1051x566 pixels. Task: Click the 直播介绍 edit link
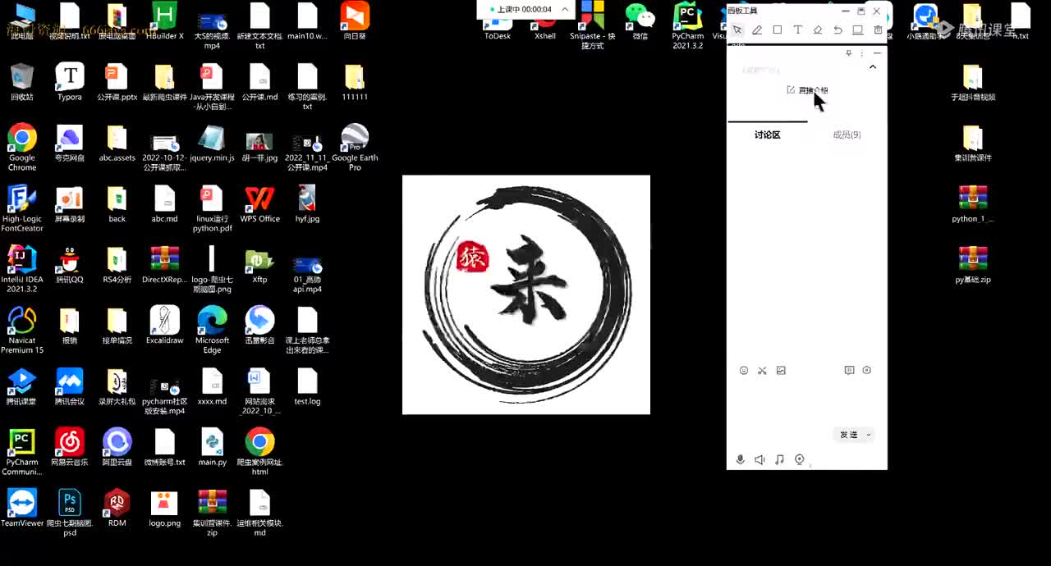(x=807, y=90)
